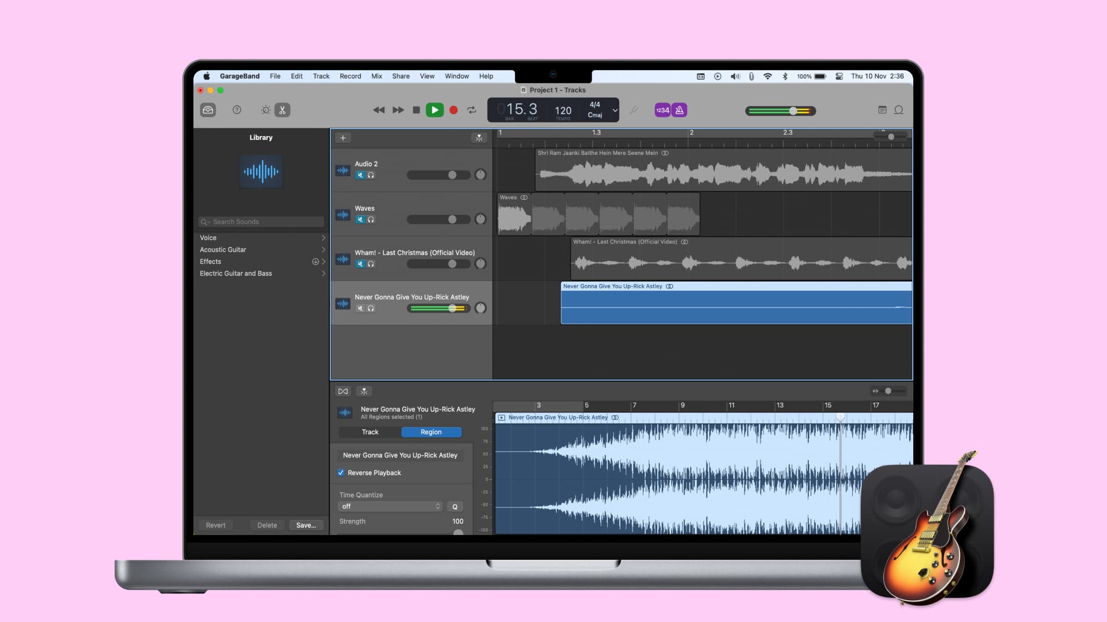This screenshot has height=622, width=1107.
Task: Click the red Record button
Action: [x=454, y=110]
